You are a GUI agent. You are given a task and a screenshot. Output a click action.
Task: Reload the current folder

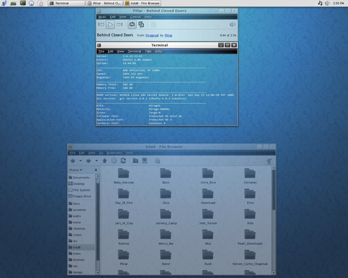(123, 161)
